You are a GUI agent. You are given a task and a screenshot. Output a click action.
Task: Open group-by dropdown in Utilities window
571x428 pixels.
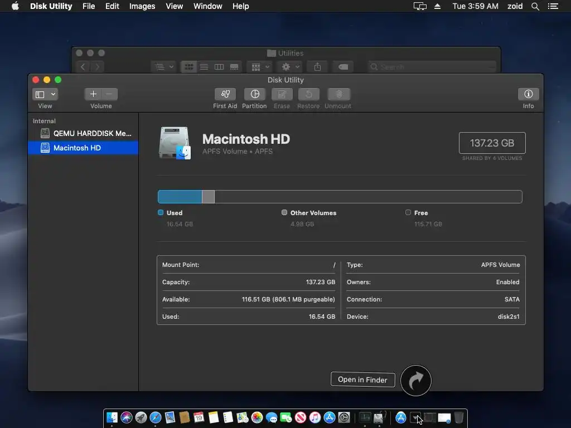click(x=260, y=67)
